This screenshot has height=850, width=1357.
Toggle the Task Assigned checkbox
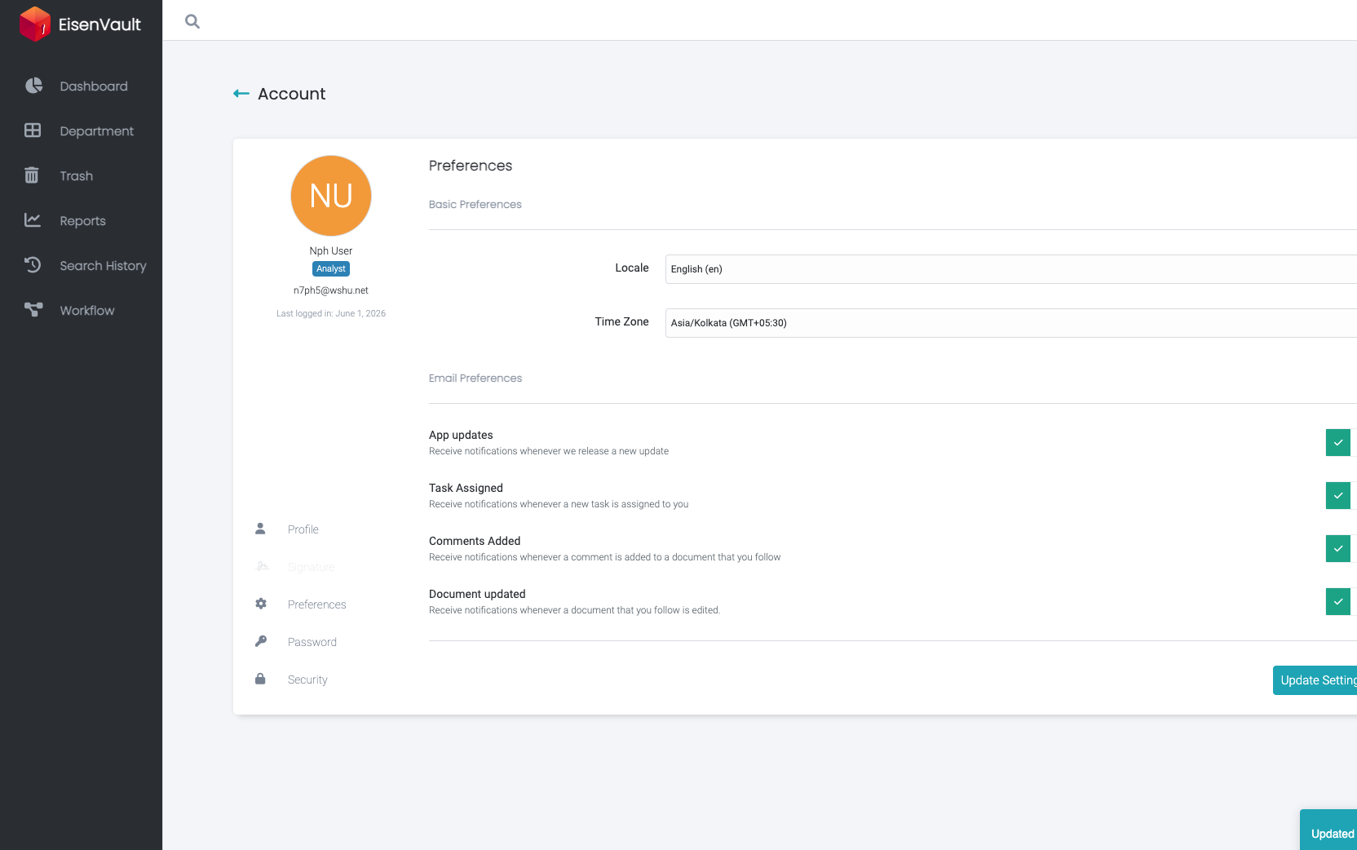coord(1337,495)
